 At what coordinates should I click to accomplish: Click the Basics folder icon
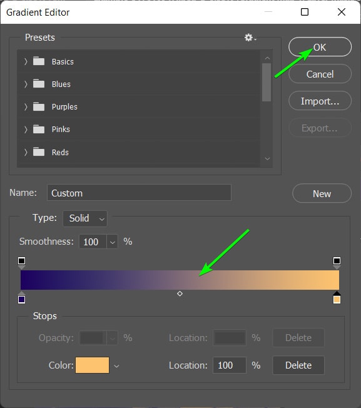coord(39,61)
